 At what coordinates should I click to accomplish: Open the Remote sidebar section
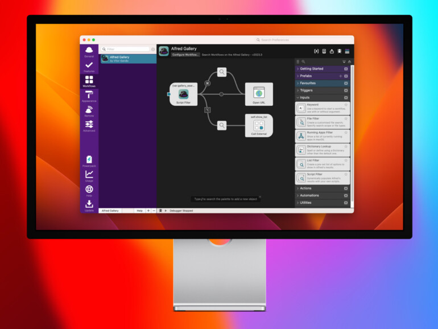coord(89,111)
